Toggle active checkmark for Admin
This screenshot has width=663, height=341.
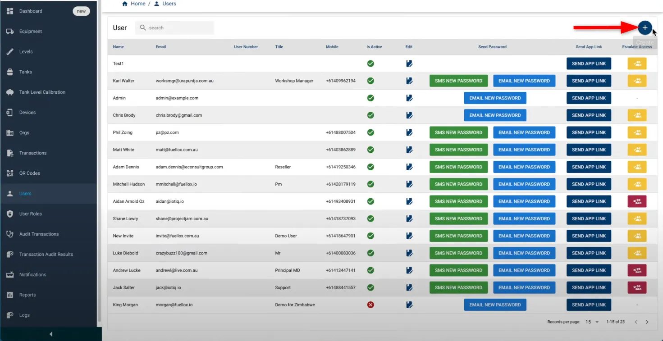[370, 98]
